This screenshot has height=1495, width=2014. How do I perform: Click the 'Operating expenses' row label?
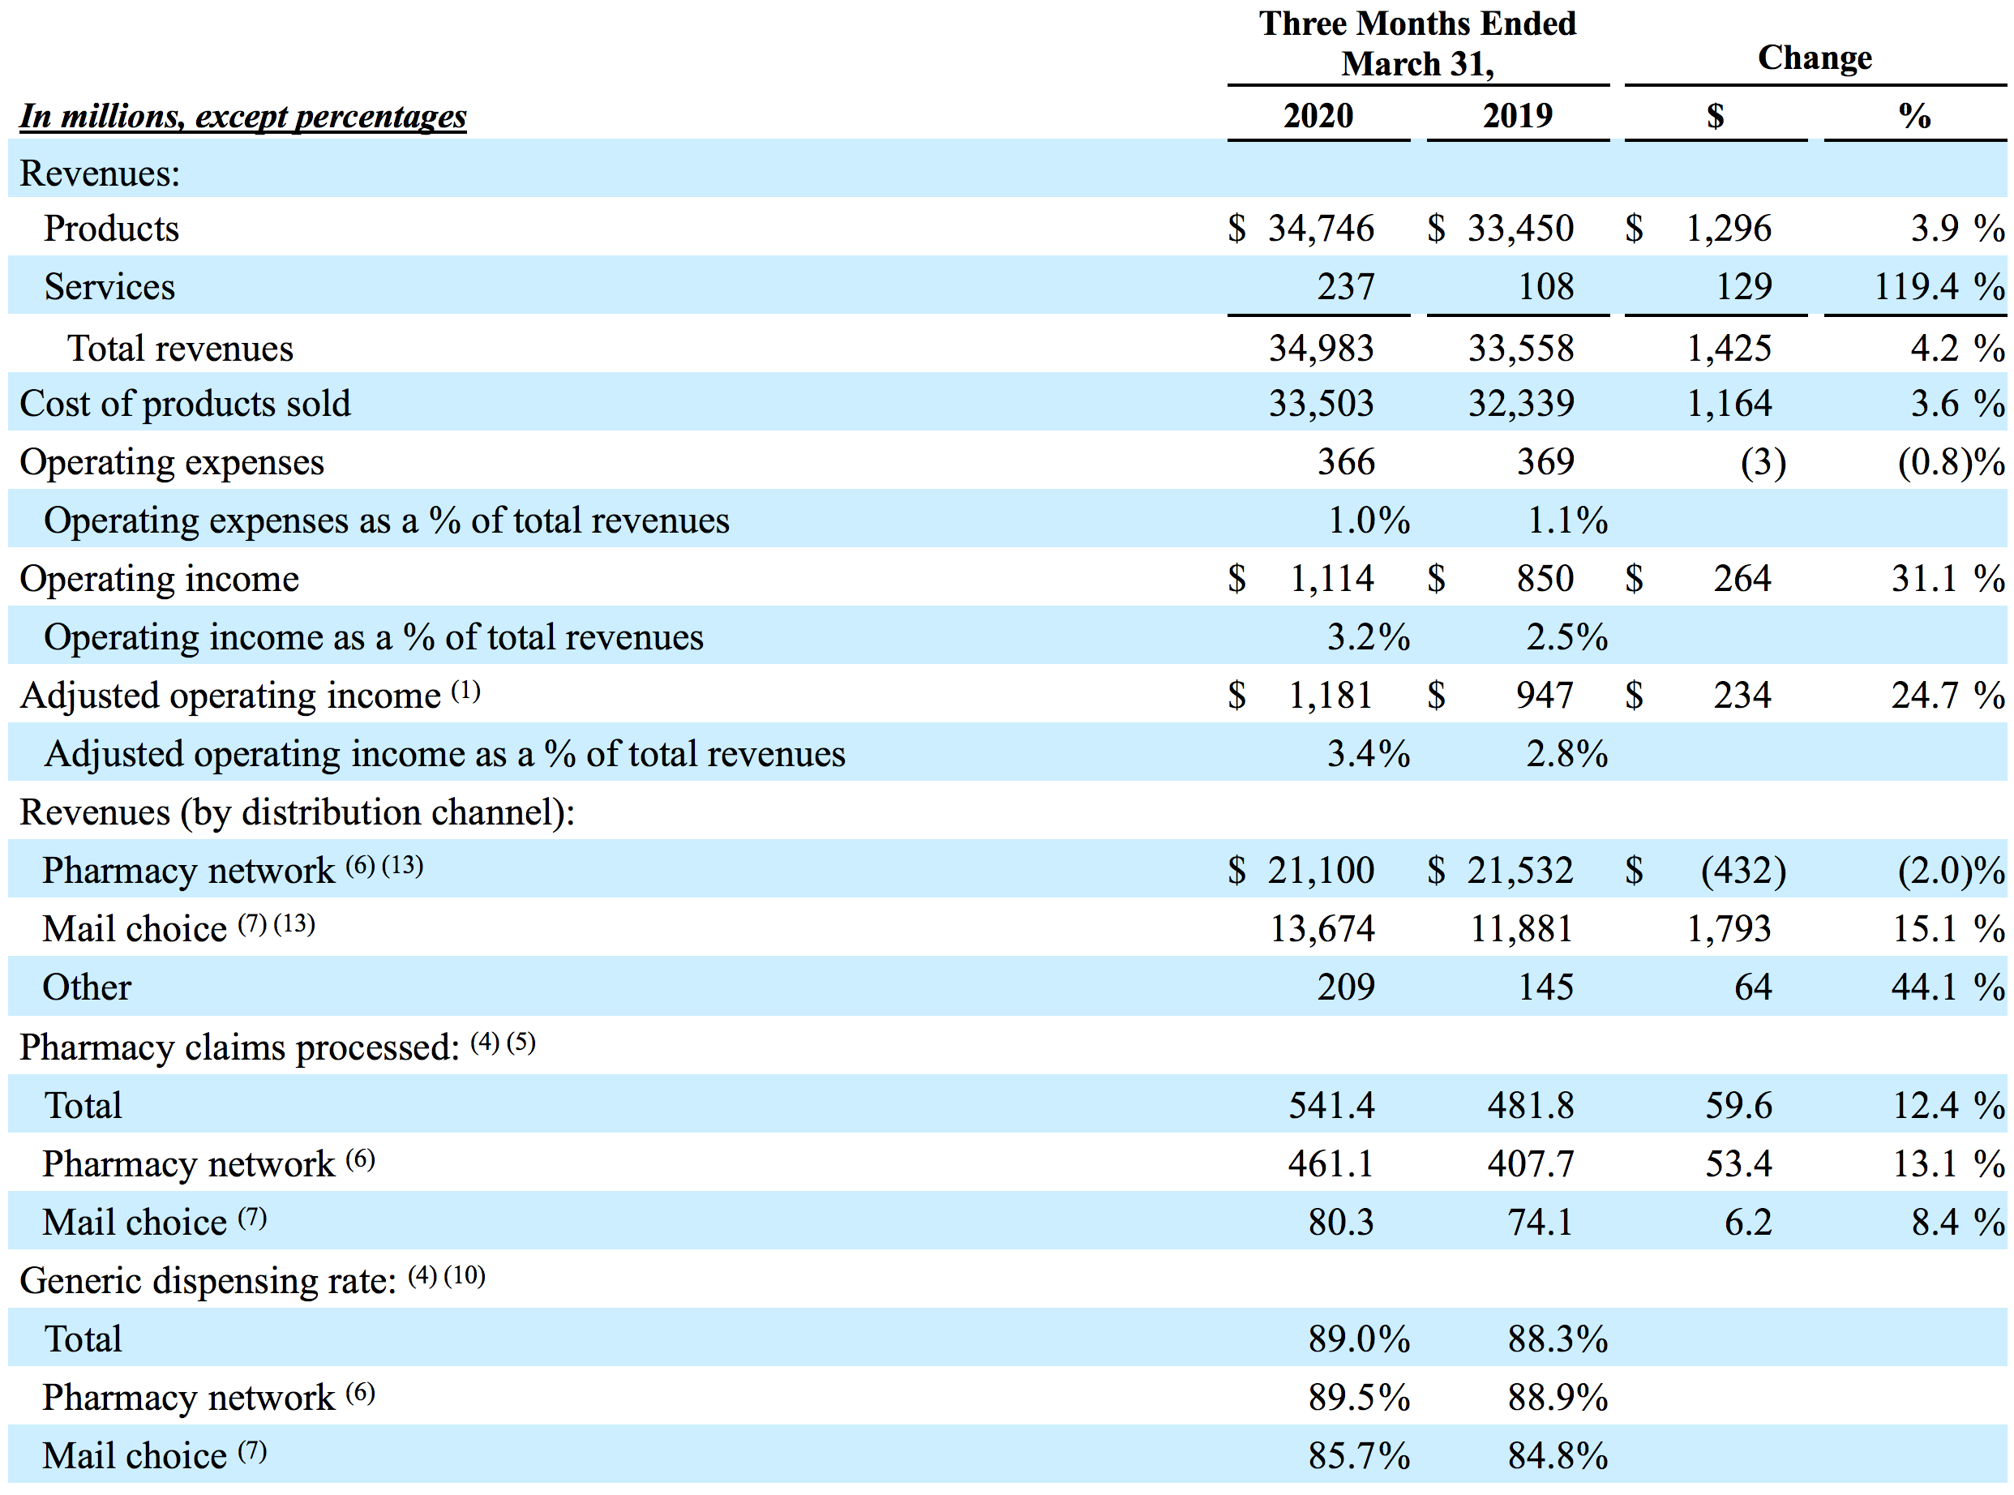point(172,462)
